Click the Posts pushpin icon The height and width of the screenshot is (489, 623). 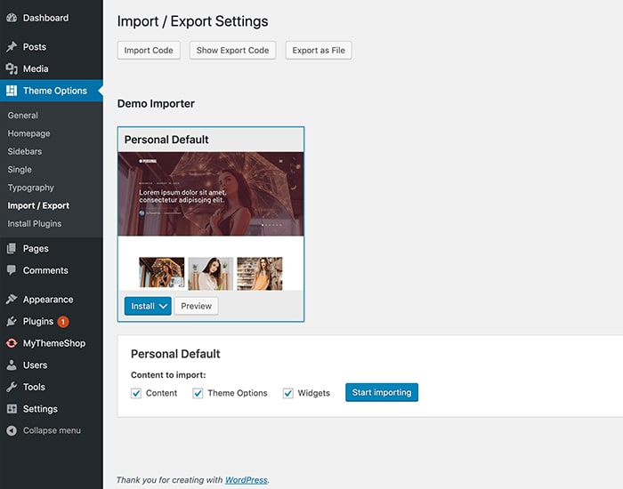pyautogui.click(x=12, y=47)
